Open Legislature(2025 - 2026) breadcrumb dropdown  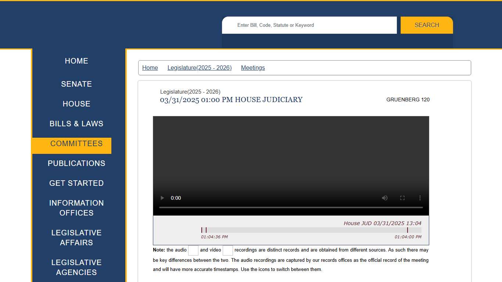coord(200,68)
